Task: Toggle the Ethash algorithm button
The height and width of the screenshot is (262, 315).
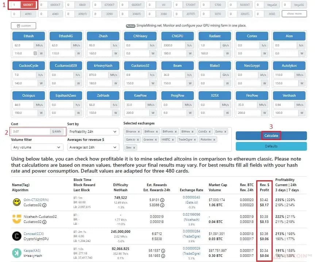Action: pos(28,36)
